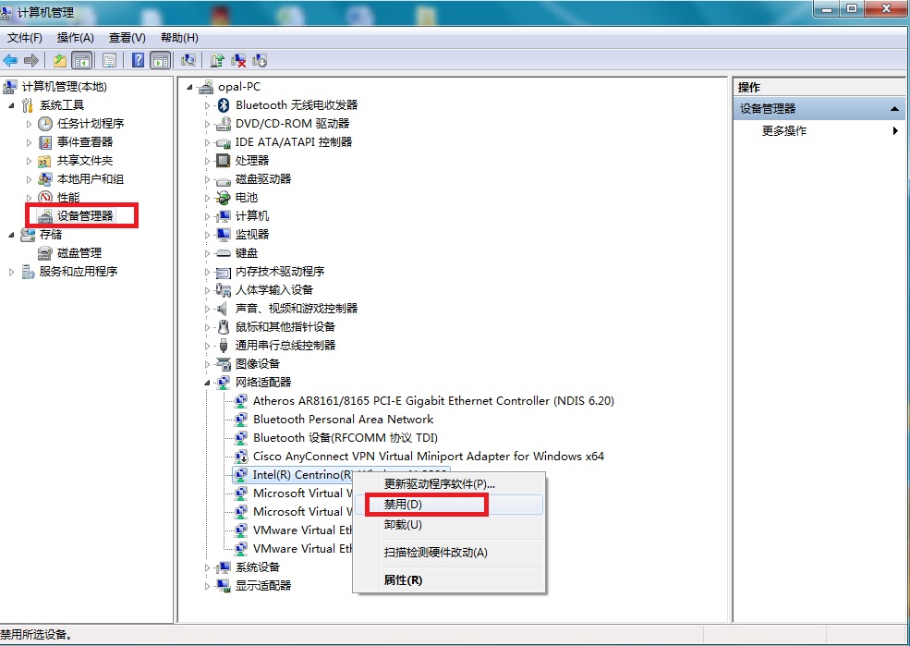The width and height of the screenshot is (910, 646).
Task: Click the Properties toolbar icon
Action: (109, 60)
